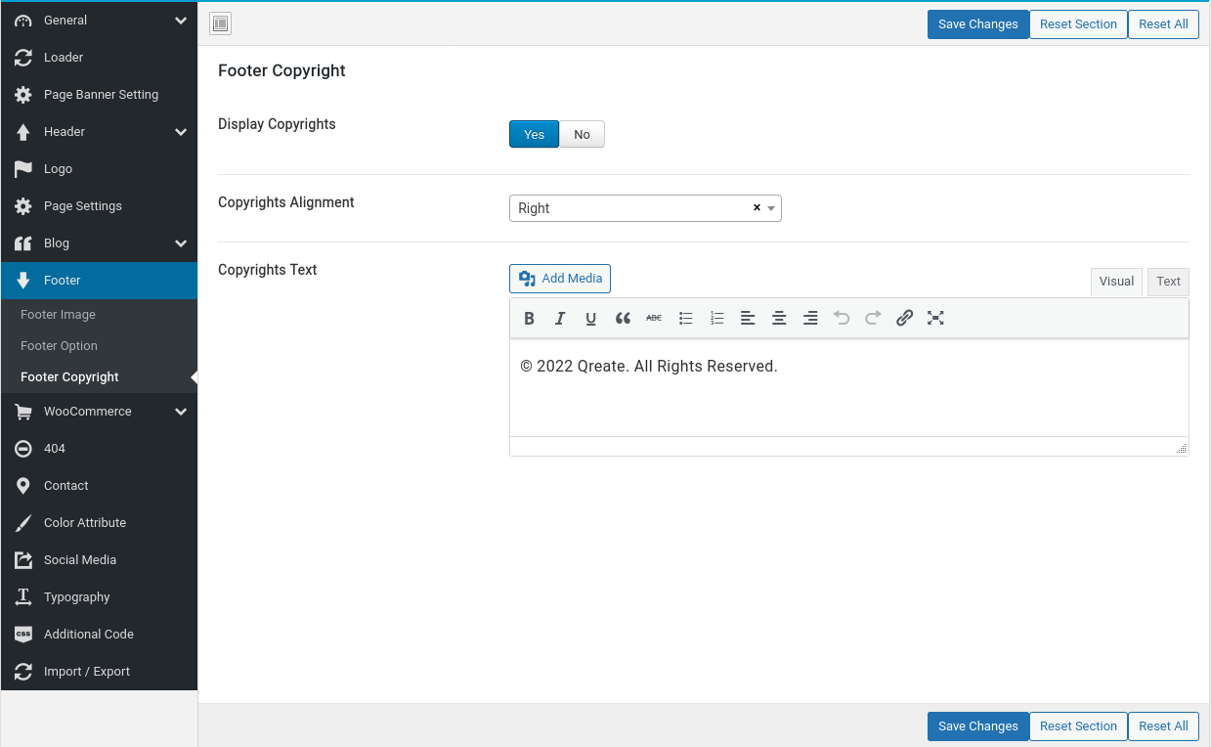The width and height of the screenshot is (1211, 747).
Task: Click the top Save Changes button
Action: coord(977,24)
